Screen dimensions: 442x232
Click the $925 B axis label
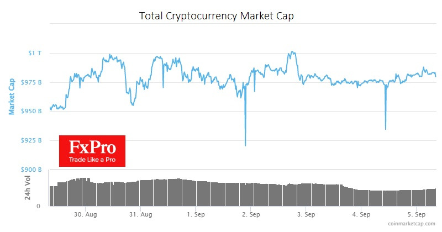[x=31, y=141]
